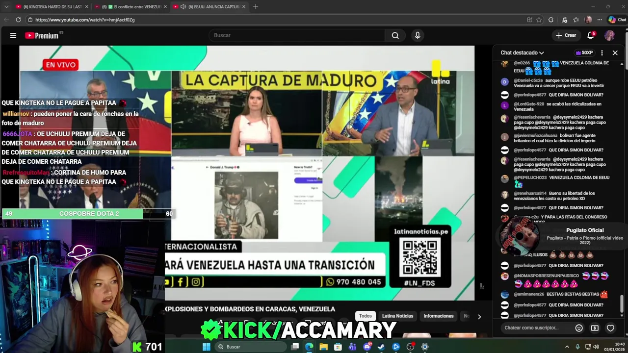Open the YouTube notifications bell
The width and height of the screenshot is (628, 353).
pyautogui.click(x=591, y=35)
